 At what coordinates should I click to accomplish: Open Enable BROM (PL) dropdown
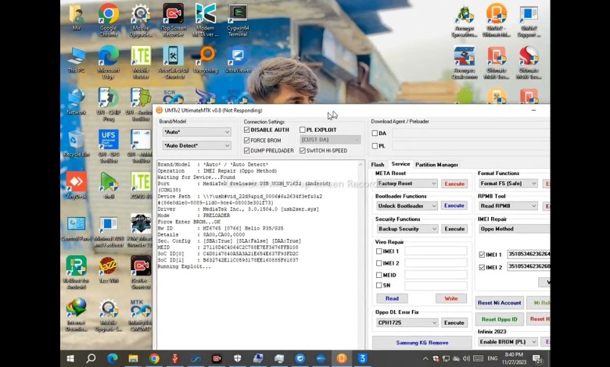click(x=508, y=342)
